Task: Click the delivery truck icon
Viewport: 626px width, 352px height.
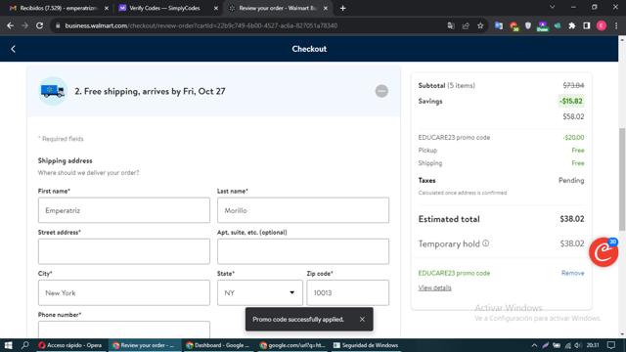Action: 53,91
